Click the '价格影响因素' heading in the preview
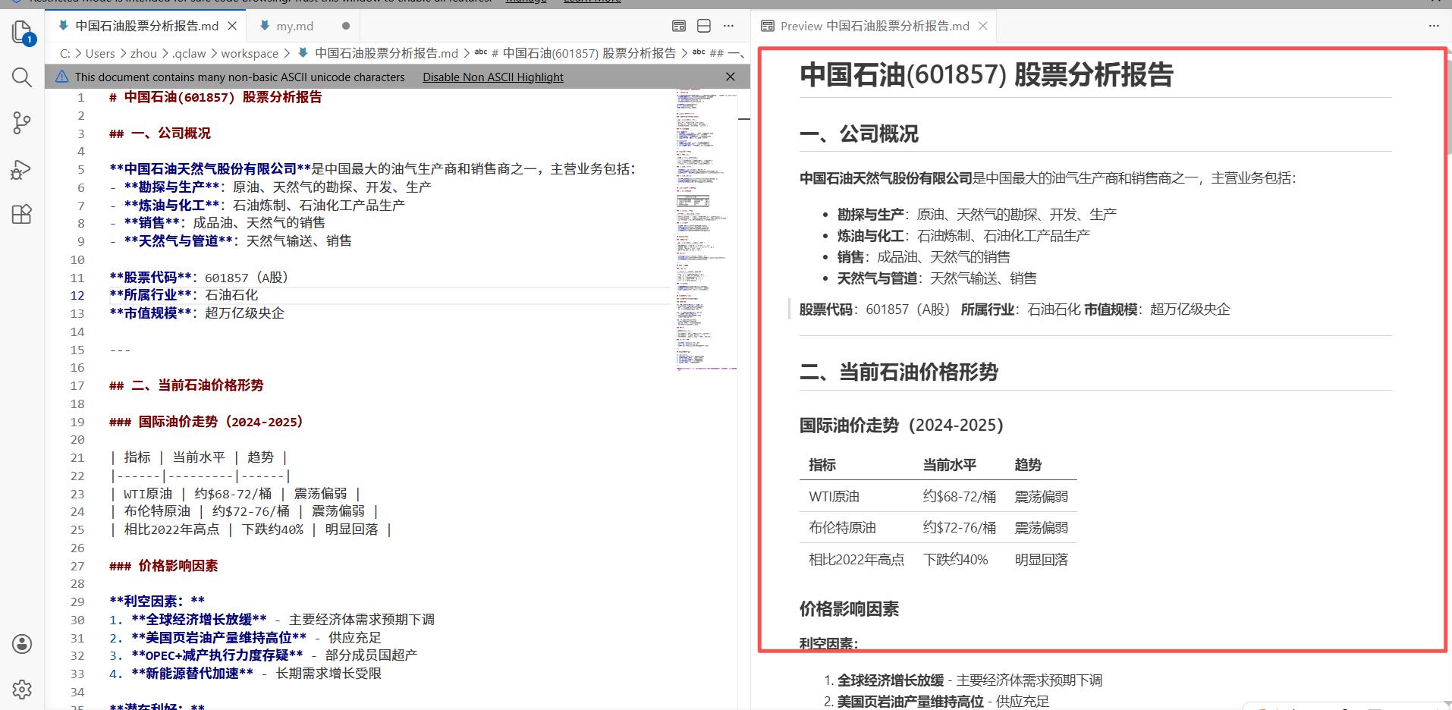The image size is (1452, 710). (x=849, y=609)
